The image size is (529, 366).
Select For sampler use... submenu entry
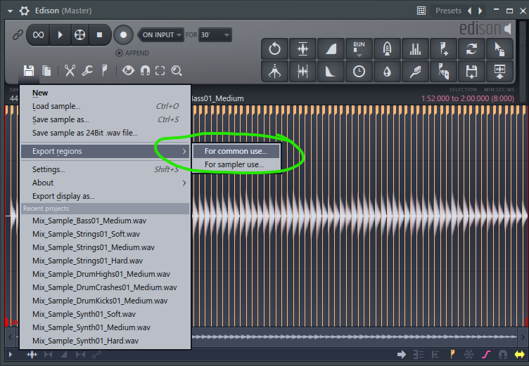(236, 164)
